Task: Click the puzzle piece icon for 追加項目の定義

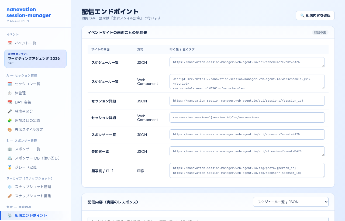Action: click(x=10, y=120)
